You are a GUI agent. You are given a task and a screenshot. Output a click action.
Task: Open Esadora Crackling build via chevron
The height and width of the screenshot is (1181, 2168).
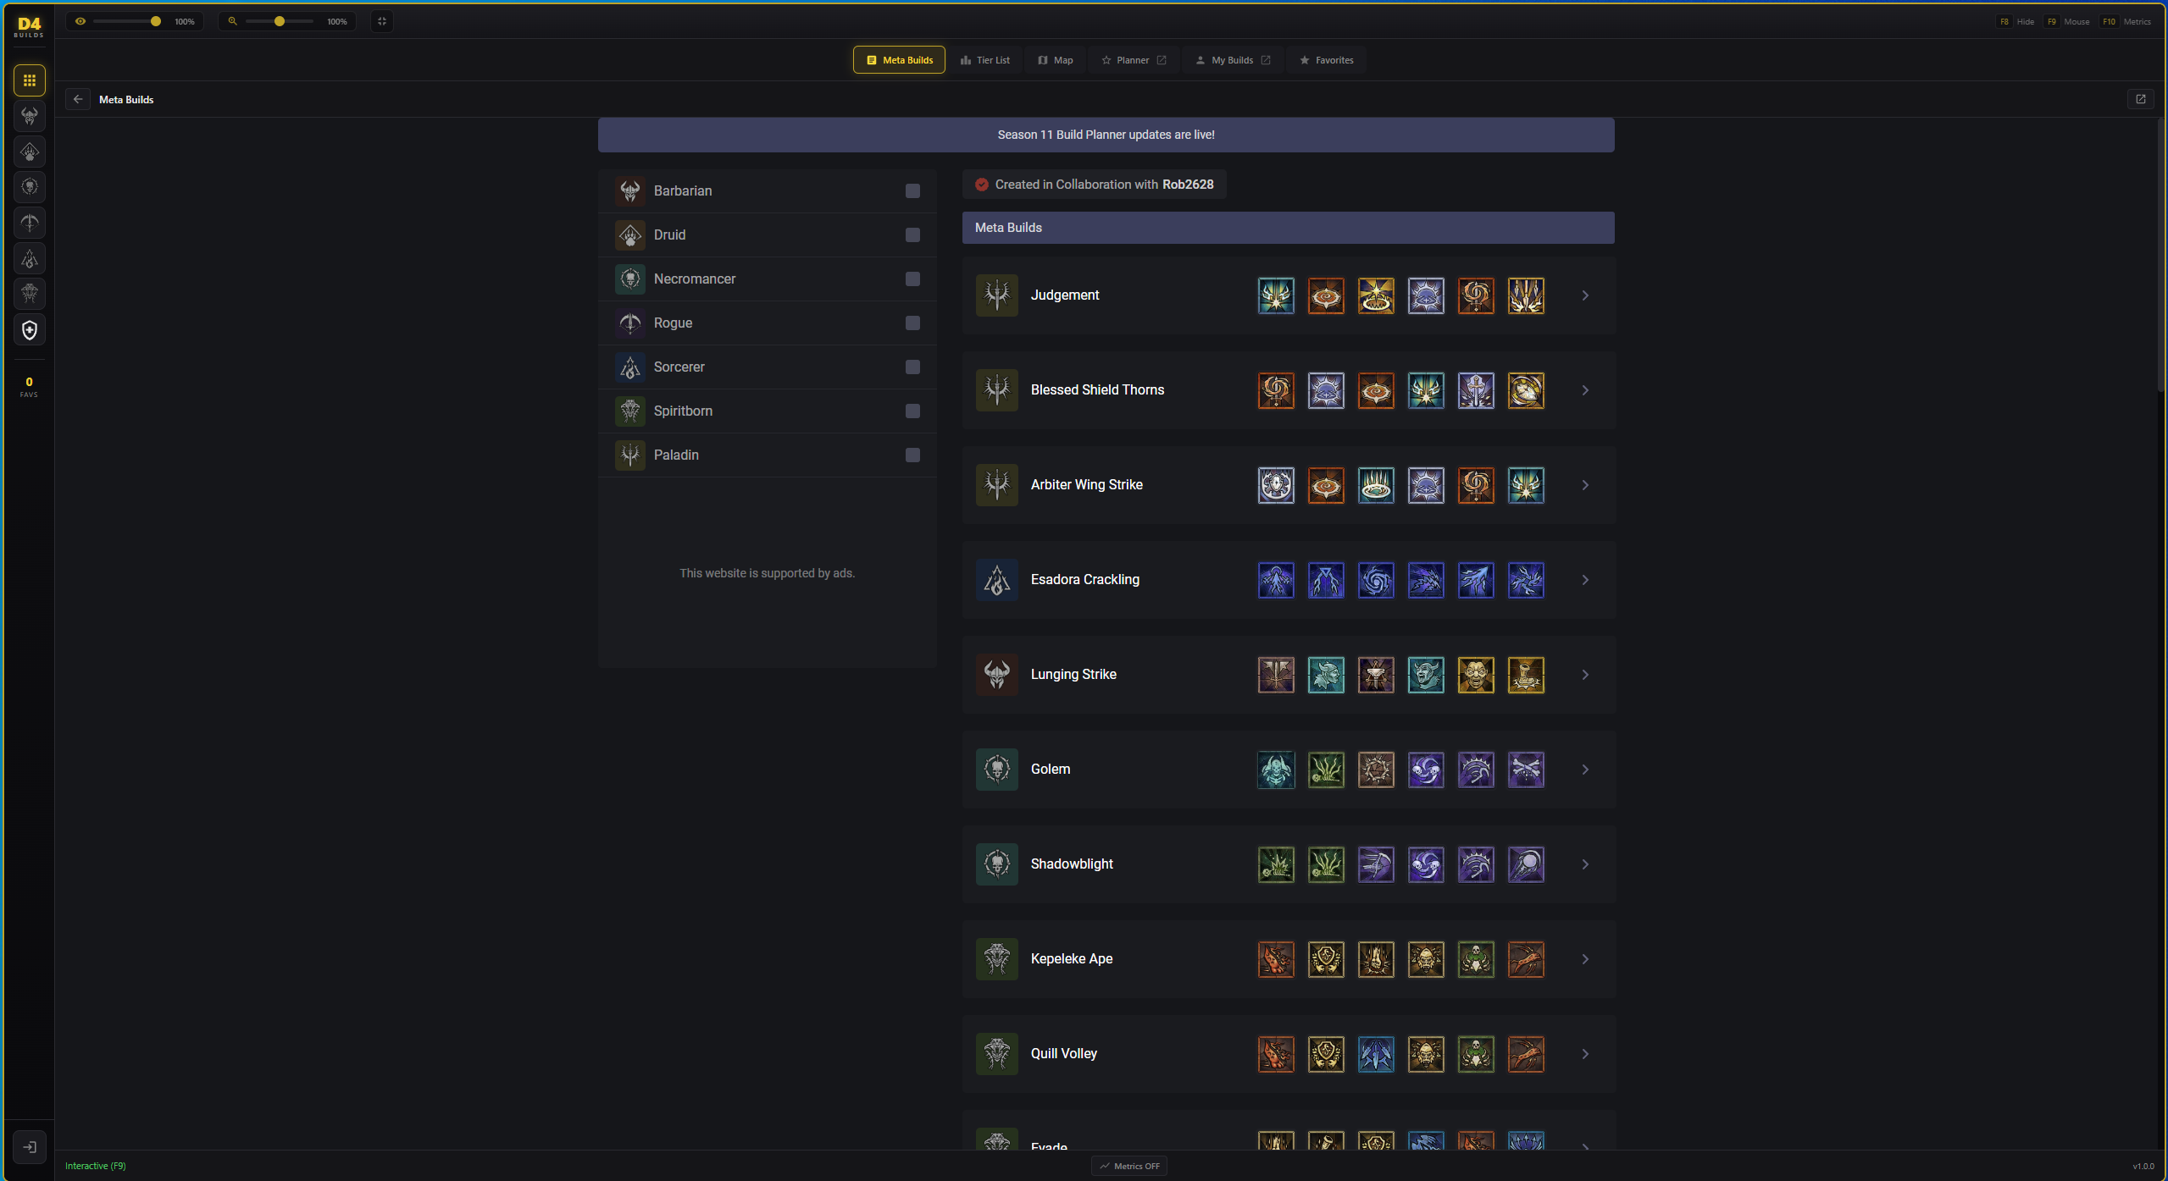coord(1585,580)
